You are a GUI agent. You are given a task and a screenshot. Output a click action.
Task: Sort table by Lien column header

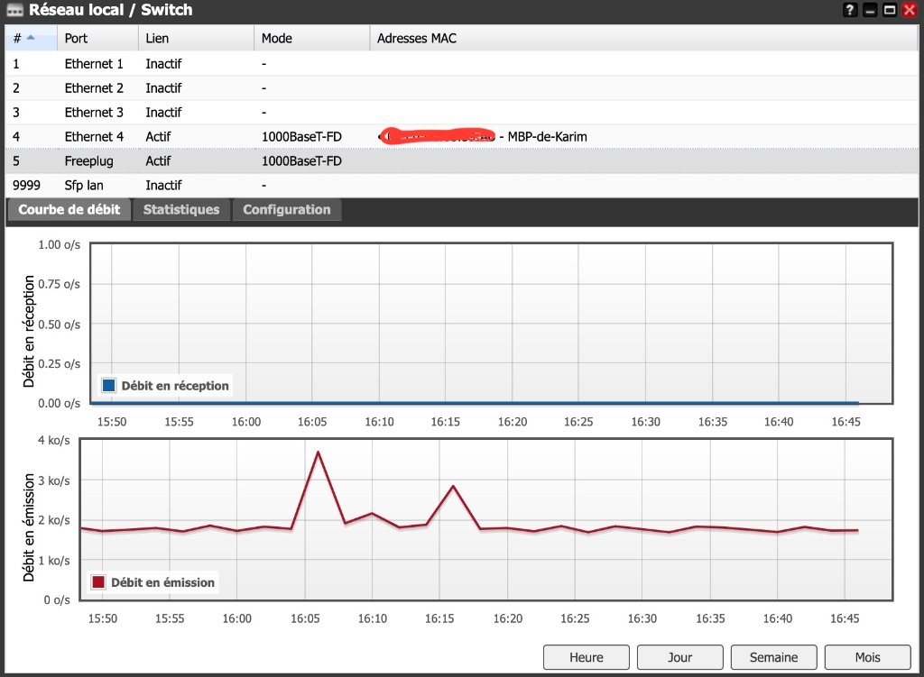(x=157, y=39)
